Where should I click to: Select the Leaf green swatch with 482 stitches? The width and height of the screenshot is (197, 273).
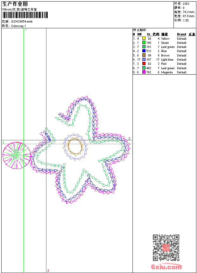pyautogui.click(x=144, y=68)
